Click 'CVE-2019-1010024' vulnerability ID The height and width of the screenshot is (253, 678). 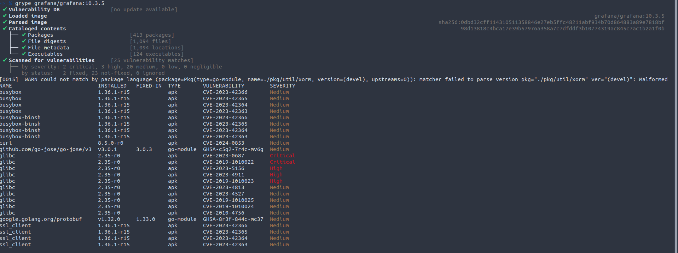tap(228, 206)
